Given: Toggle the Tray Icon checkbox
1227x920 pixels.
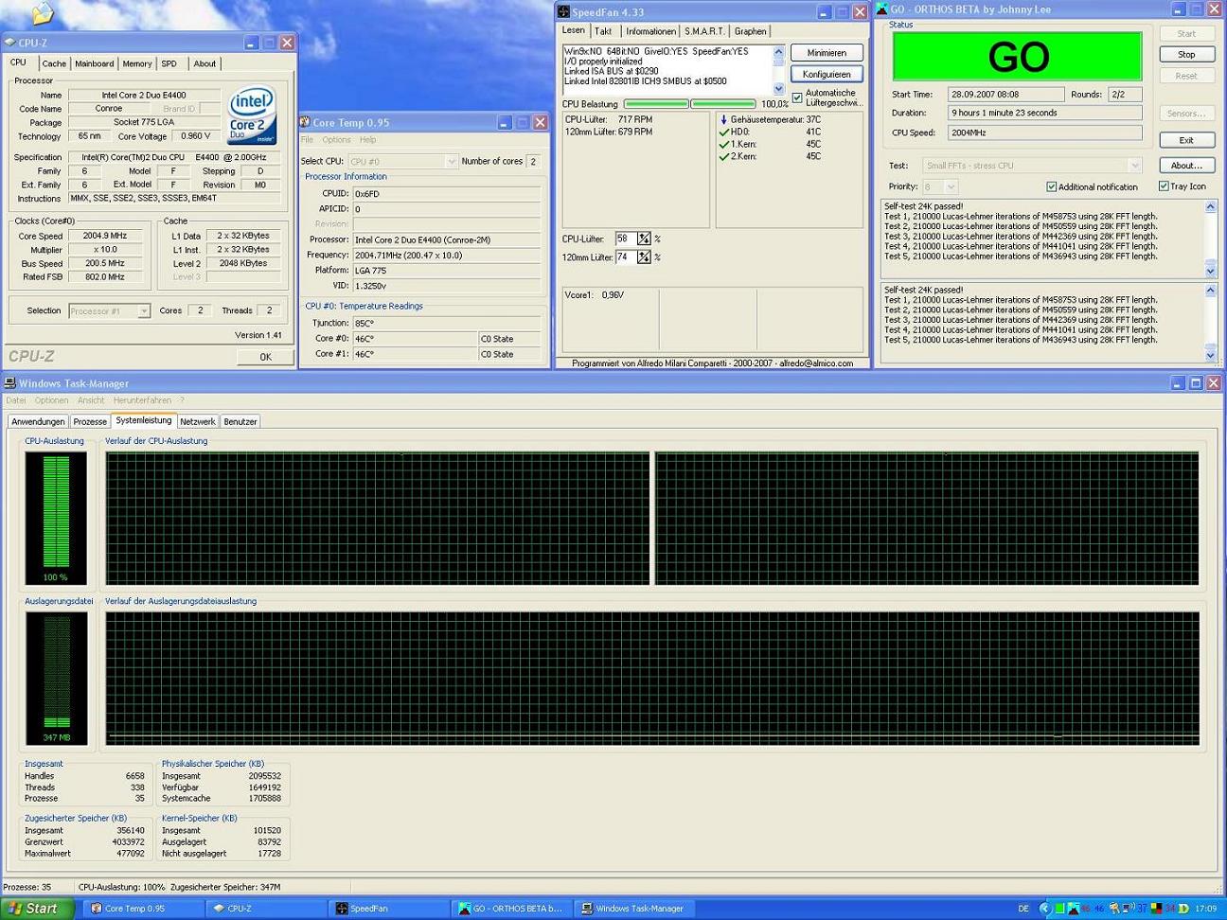Looking at the screenshot, I should (1164, 186).
